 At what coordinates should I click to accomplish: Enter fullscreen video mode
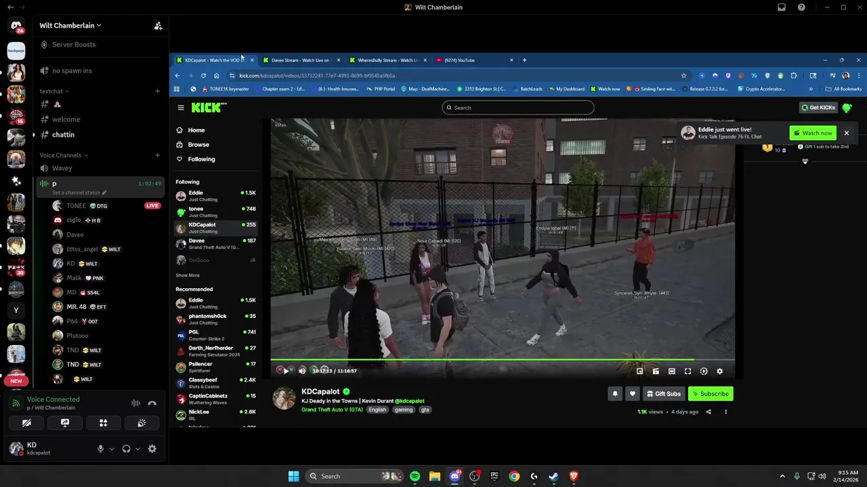point(688,371)
